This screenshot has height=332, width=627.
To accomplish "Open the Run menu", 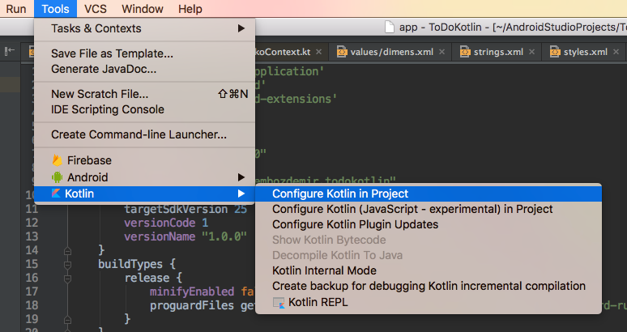I will click(x=16, y=9).
